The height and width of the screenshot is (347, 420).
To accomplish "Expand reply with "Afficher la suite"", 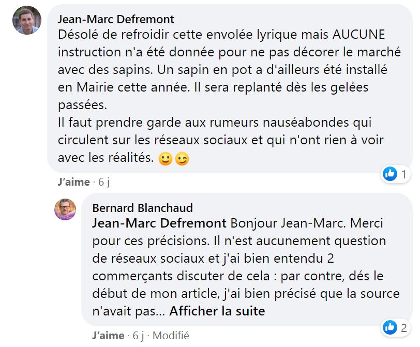I will pyautogui.click(x=217, y=311).
